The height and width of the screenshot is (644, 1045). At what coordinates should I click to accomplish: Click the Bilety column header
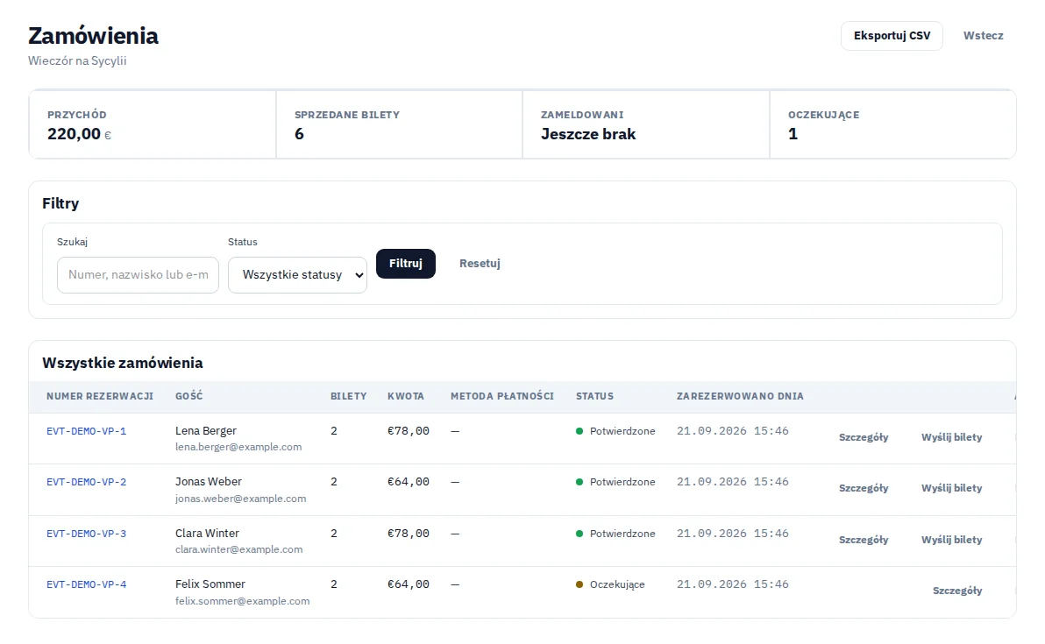[349, 396]
